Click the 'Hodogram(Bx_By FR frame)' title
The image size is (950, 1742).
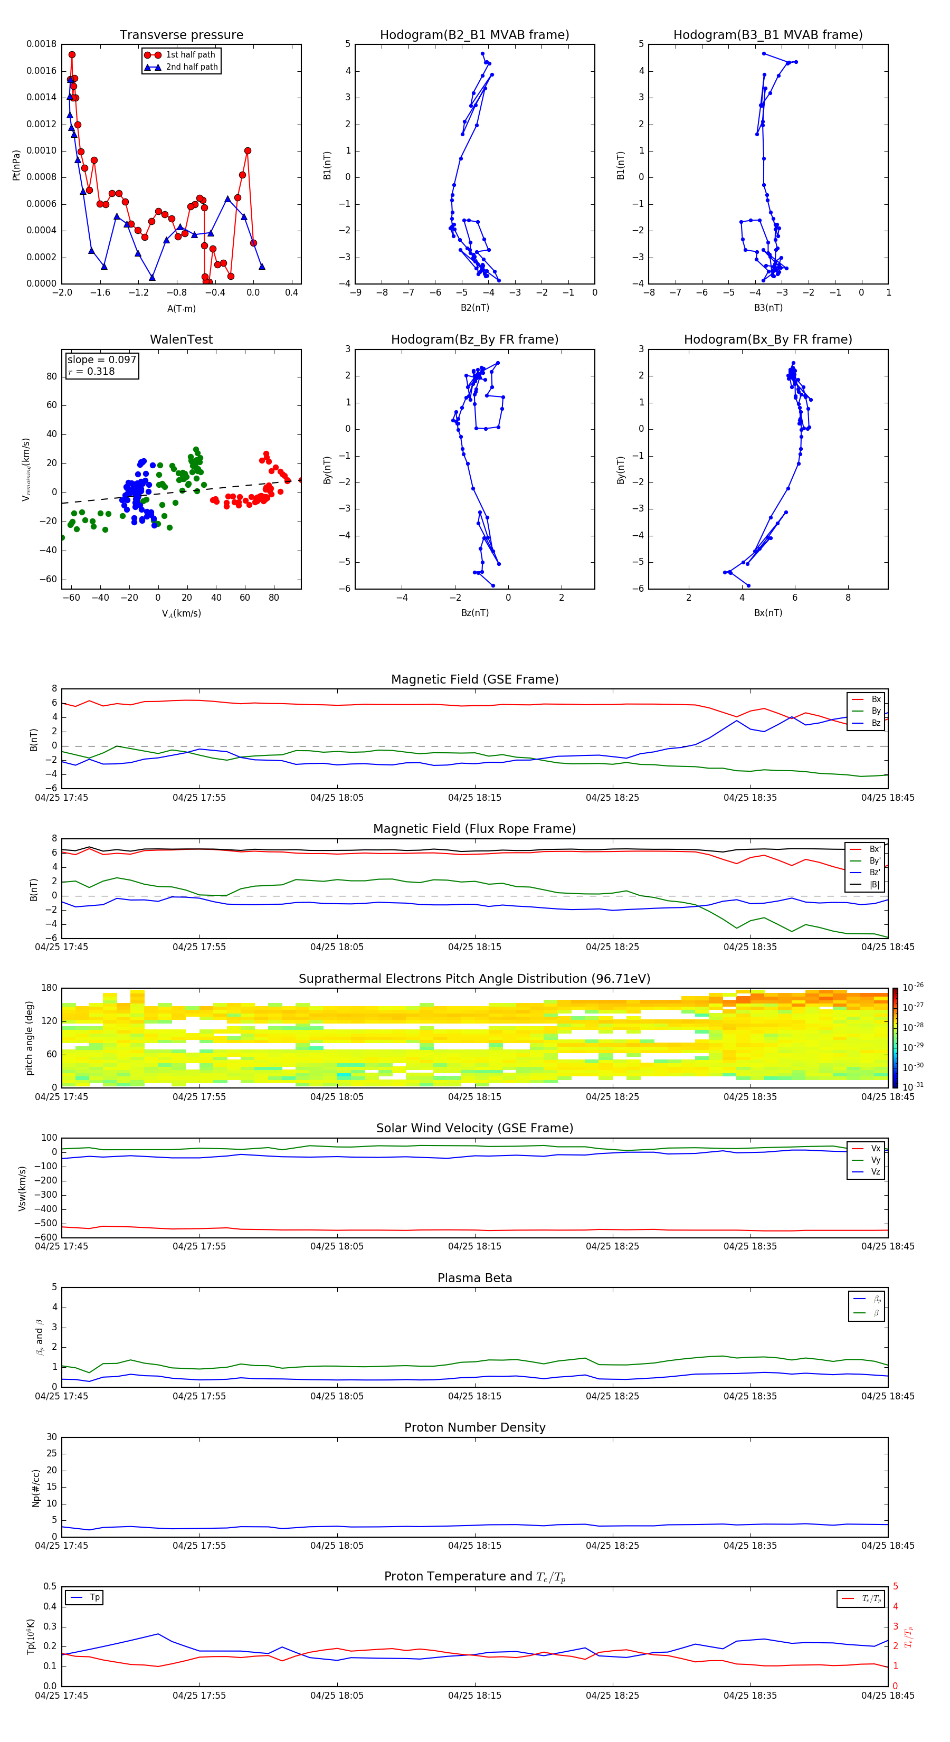pyautogui.click(x=768, y=339)
